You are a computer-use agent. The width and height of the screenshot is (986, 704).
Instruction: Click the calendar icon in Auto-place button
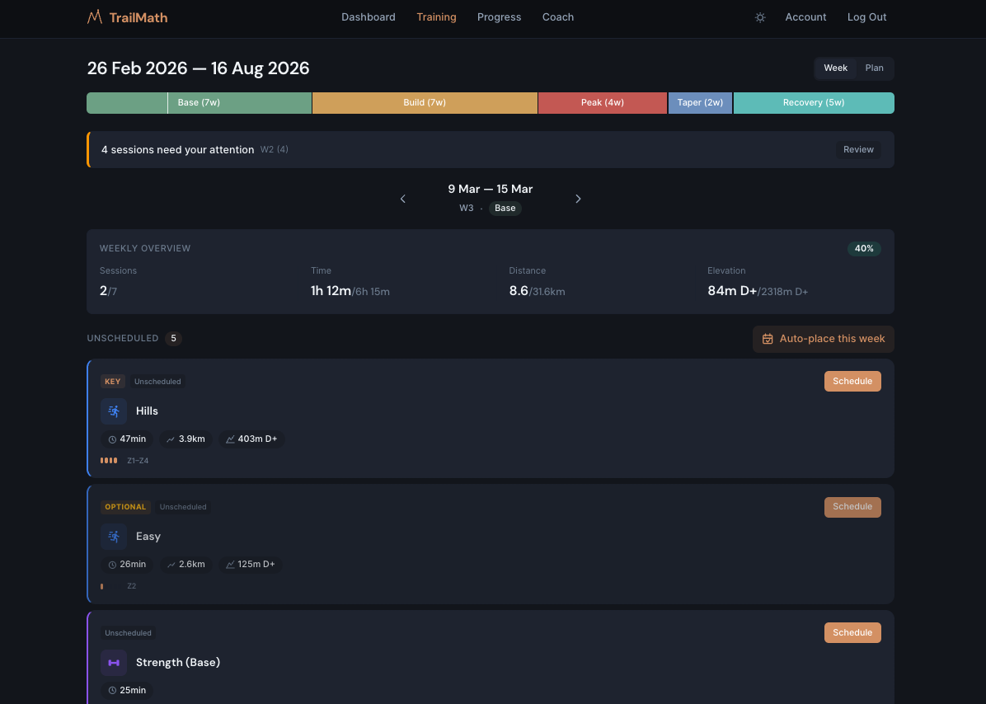(768, 339)
